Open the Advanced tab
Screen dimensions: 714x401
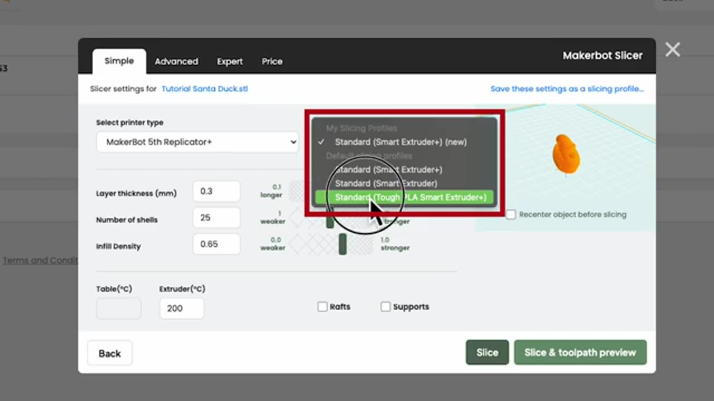coord(176,62)
